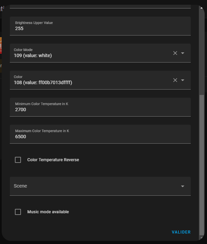Click the value 2700 in minimum temperature
Screen dimensions: 207x244
(21, 109)
